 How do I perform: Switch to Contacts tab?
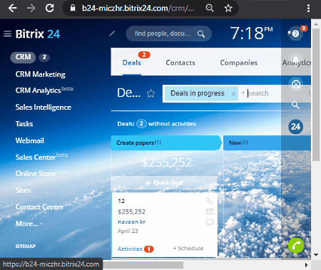click(180, 63)
